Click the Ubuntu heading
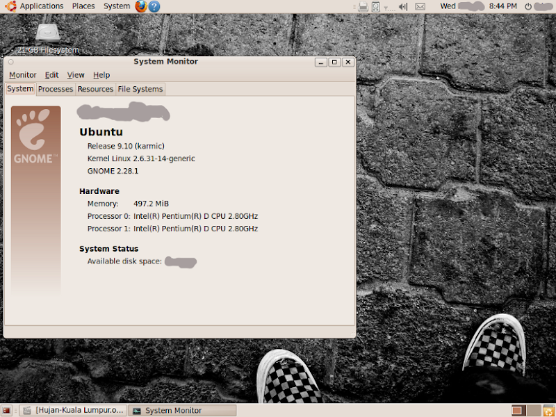The width and height of the screenshot is (556, 417). [x=101, y=132]
